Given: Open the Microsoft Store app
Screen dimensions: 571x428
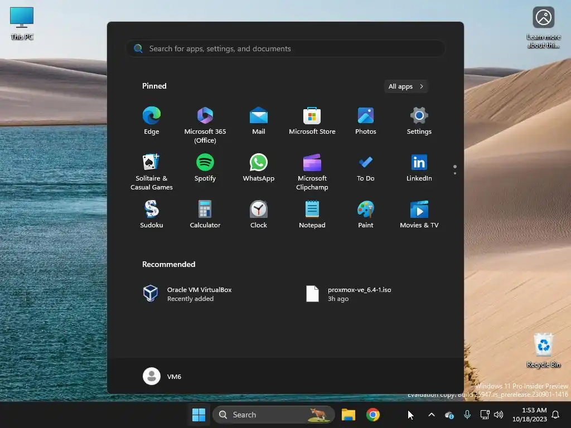Looking at the screenshot, I should 312,121.
